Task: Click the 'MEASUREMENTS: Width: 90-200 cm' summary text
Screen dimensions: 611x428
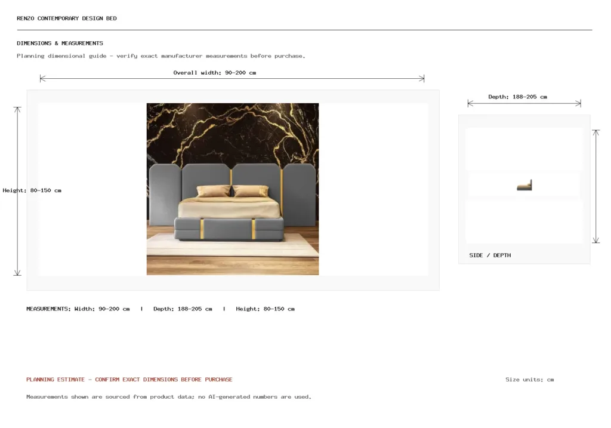Action: coord(78,309)
